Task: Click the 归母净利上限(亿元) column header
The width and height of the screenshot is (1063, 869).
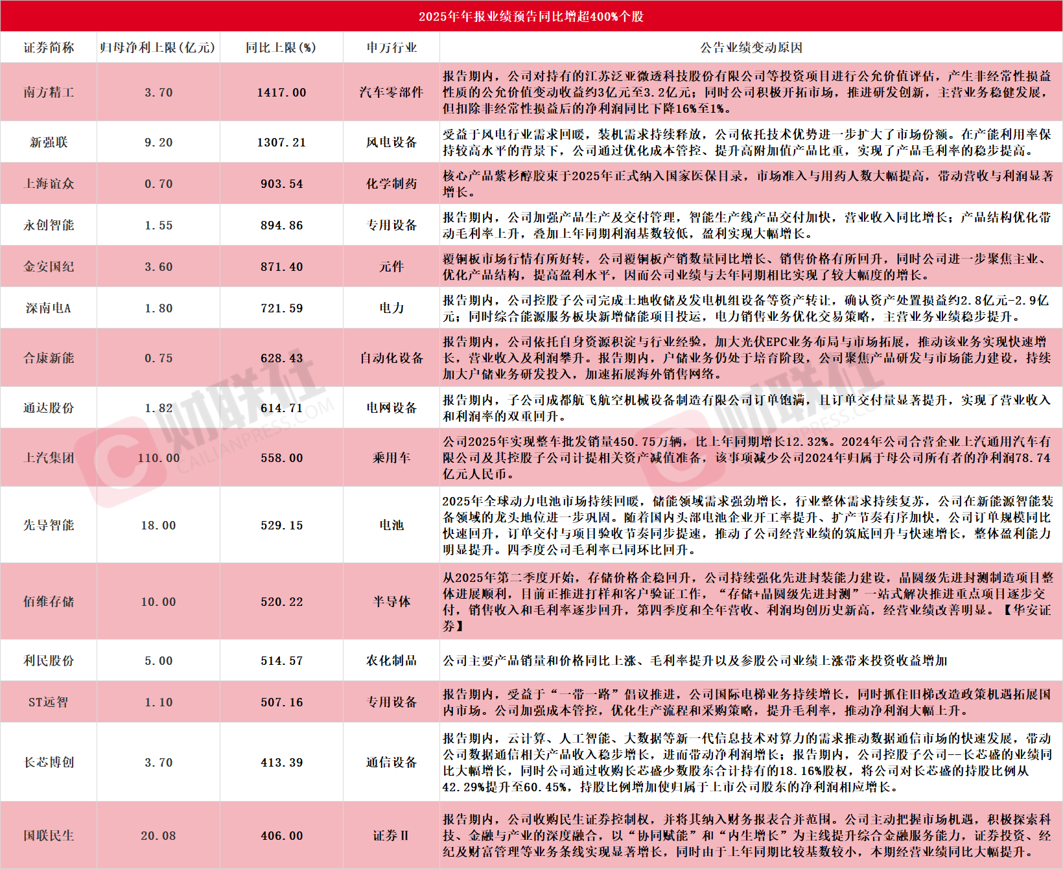Action: click(x=158, y=47)
